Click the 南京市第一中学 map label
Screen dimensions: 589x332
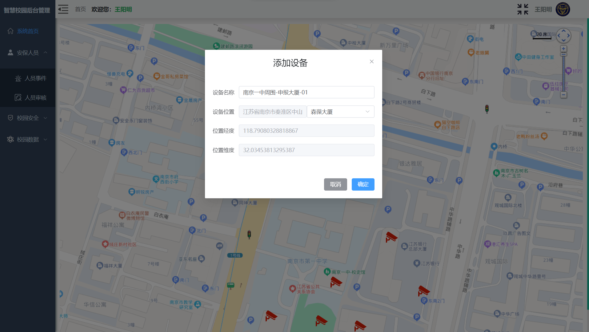pos(307,261)
